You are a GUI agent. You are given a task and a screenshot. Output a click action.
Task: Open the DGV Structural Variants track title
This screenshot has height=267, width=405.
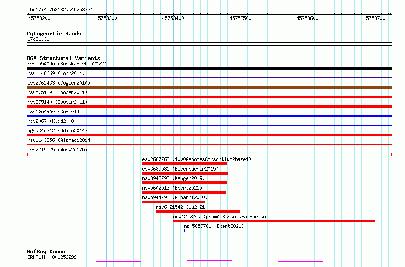pos(64,58)
